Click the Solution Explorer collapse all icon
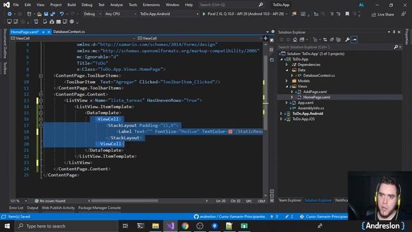The width and height of the screenshot is (412, 232). [x=332, y=40]
